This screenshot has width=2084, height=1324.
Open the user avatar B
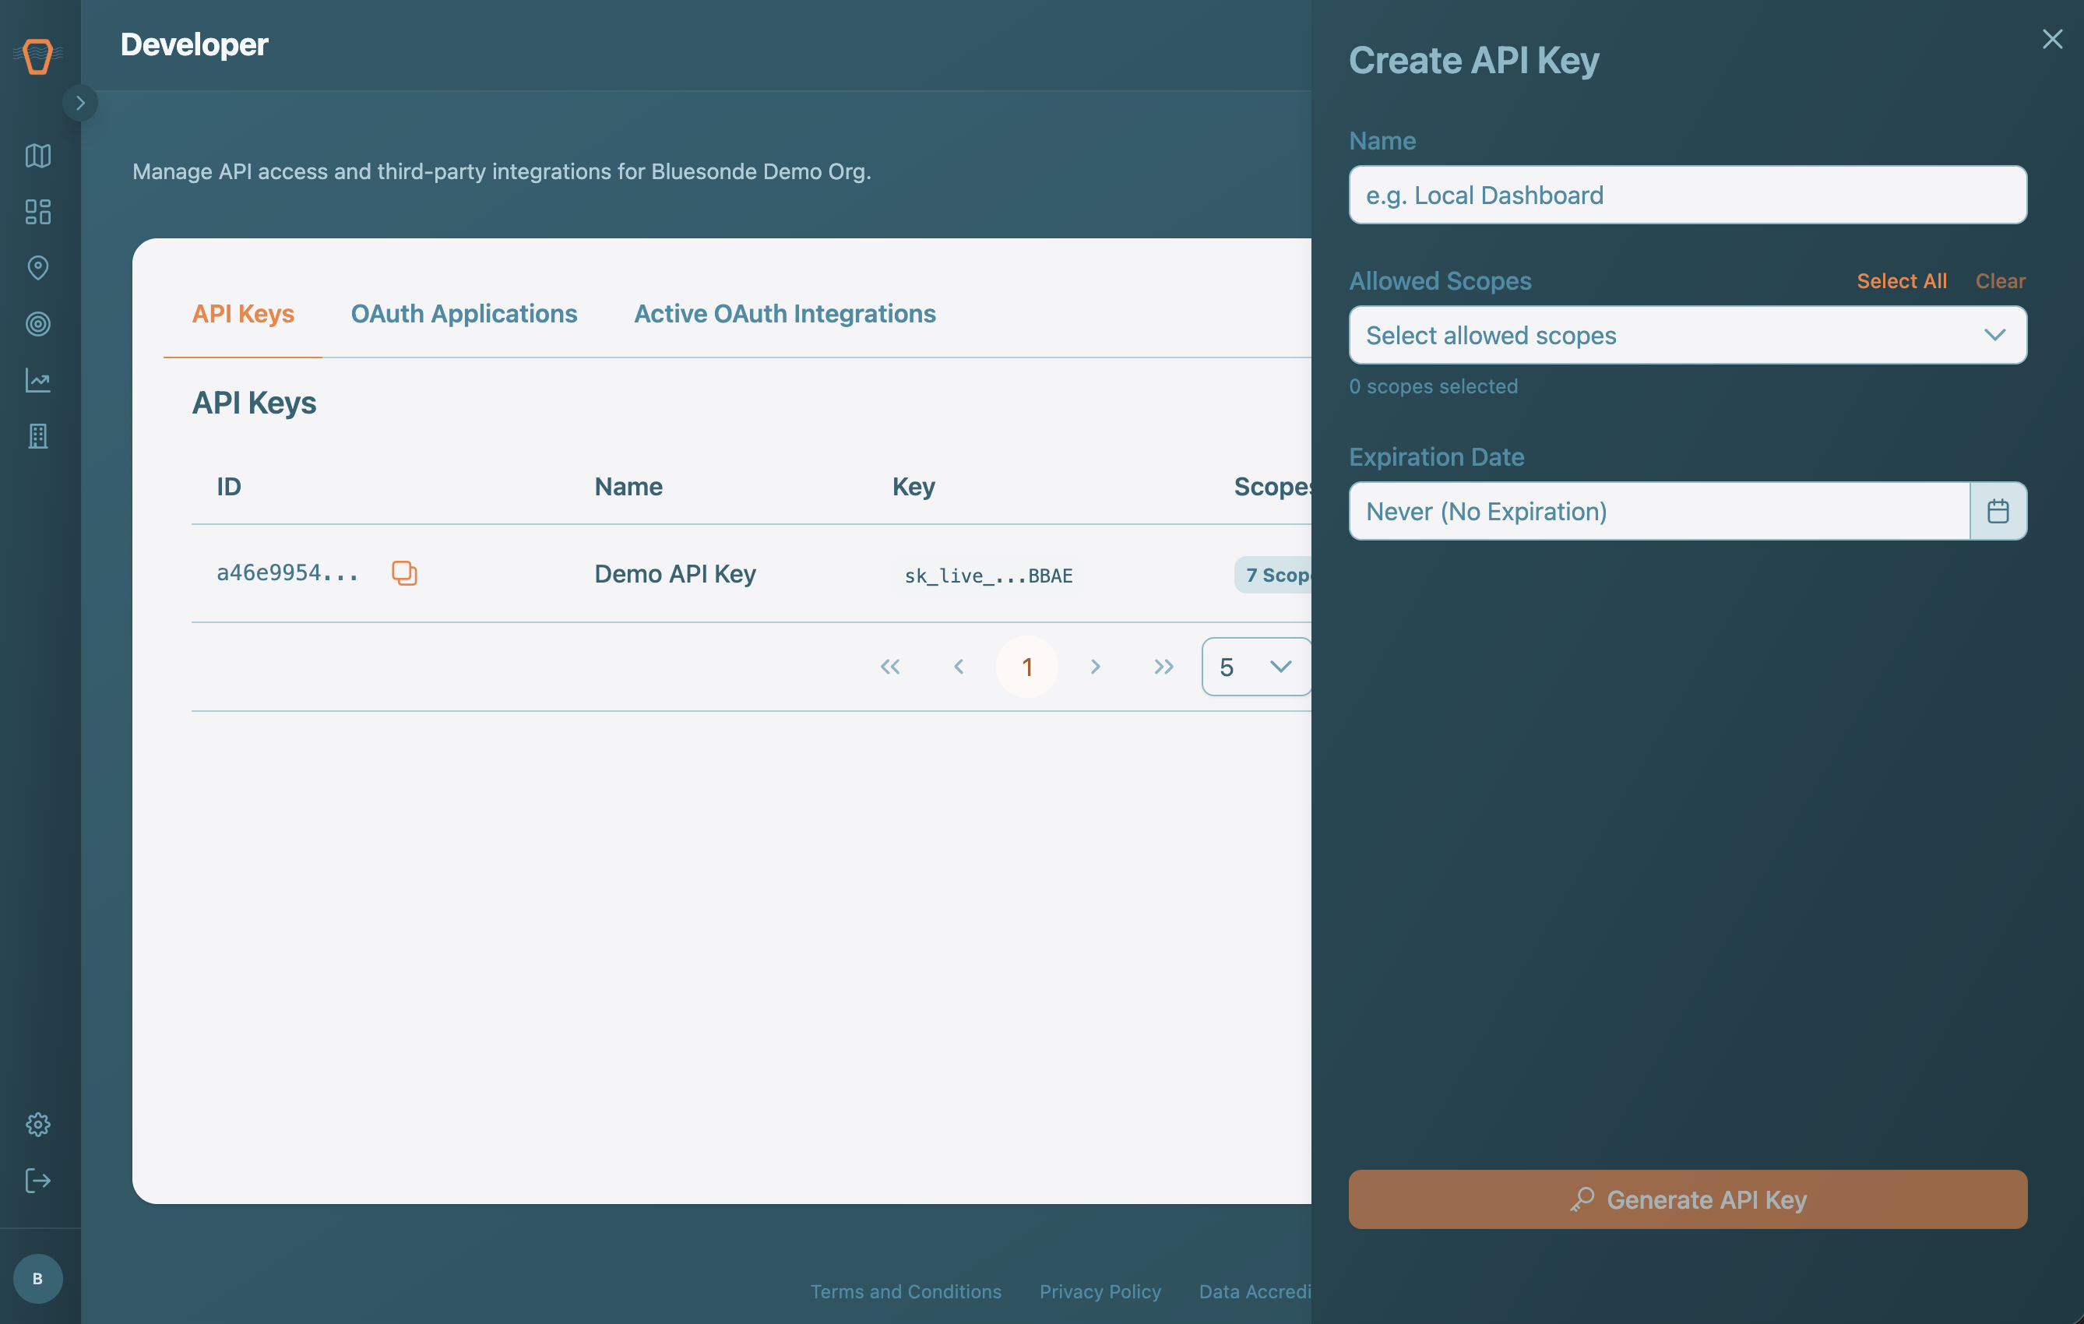point(38,1278)
